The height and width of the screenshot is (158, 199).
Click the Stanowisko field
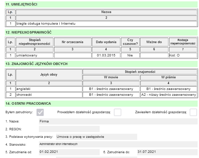(118, 144)
